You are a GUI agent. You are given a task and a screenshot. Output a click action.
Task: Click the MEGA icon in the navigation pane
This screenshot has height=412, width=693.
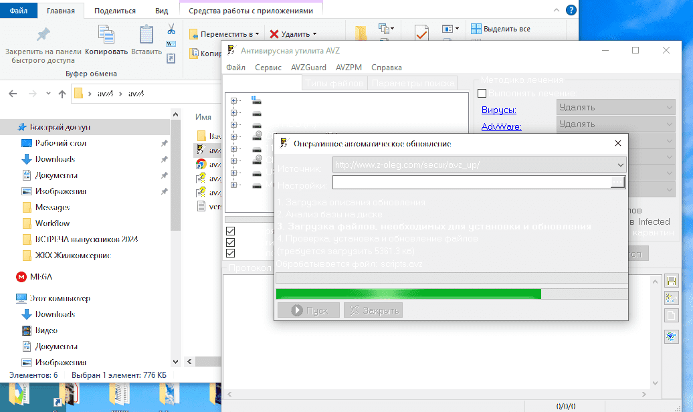tap(21, 277)
